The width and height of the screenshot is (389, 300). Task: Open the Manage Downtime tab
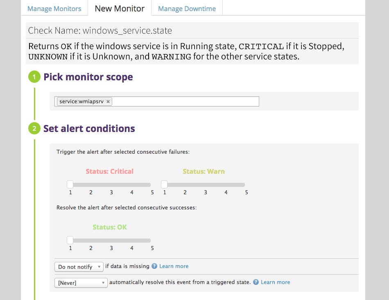(x=187, y=8)
